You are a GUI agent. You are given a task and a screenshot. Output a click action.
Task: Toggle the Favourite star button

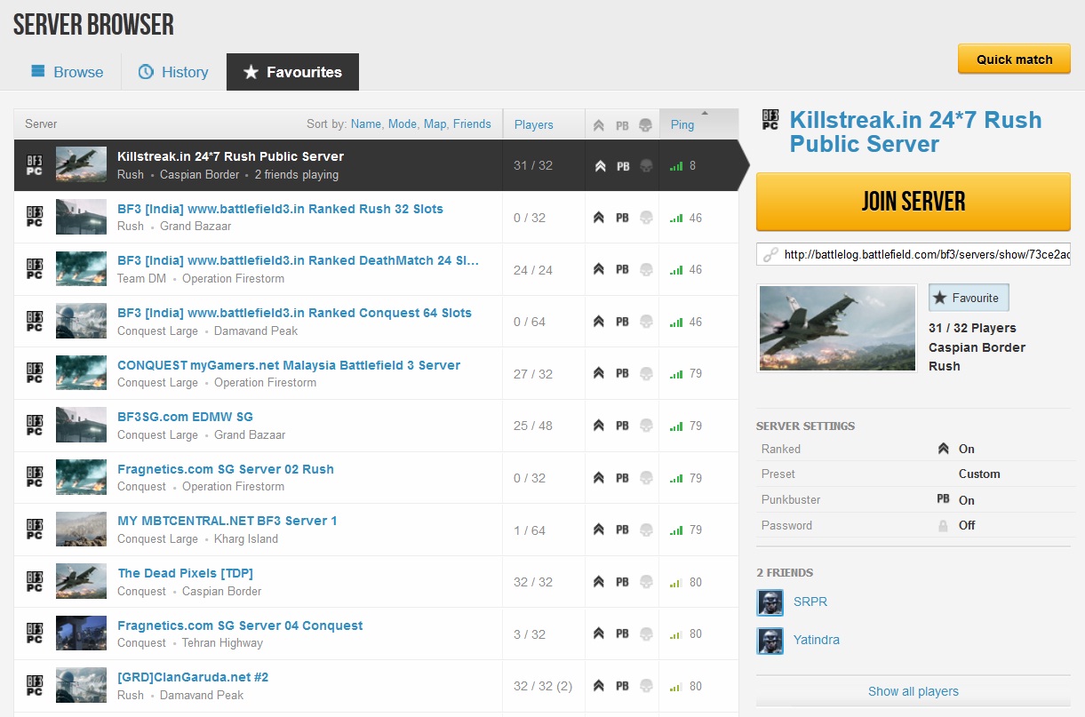click(x=969, y=298)
